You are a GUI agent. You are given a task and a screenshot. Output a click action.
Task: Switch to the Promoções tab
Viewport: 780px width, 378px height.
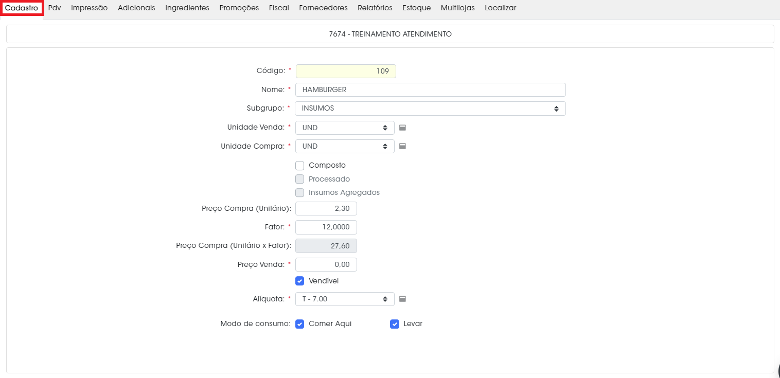pos(239,8)
